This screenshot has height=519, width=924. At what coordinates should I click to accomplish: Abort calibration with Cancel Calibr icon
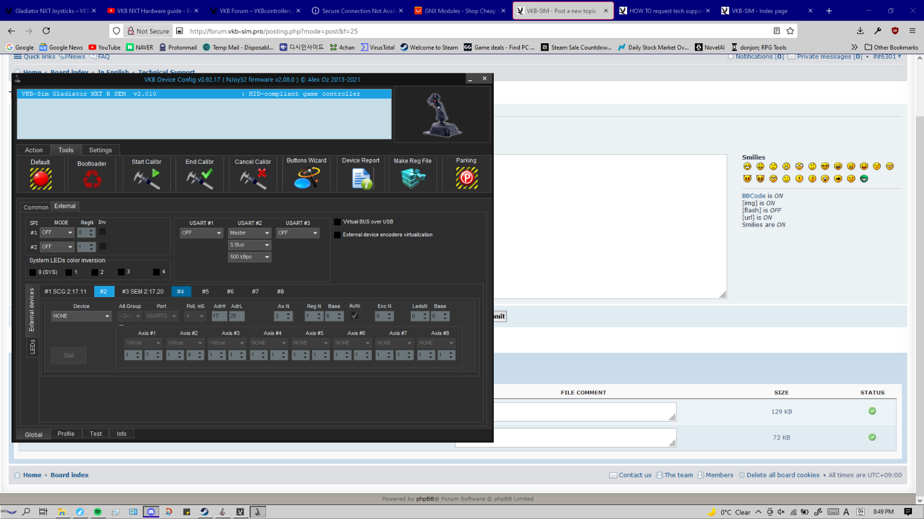pos(253,179)
